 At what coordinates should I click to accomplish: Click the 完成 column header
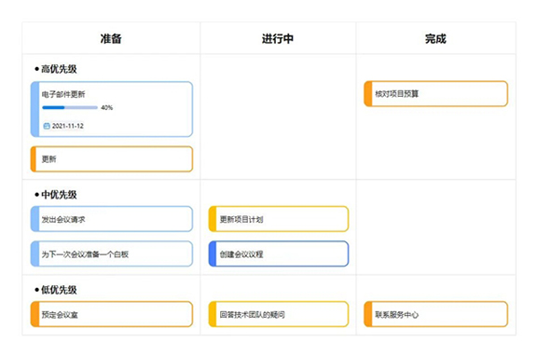[435, 39]
